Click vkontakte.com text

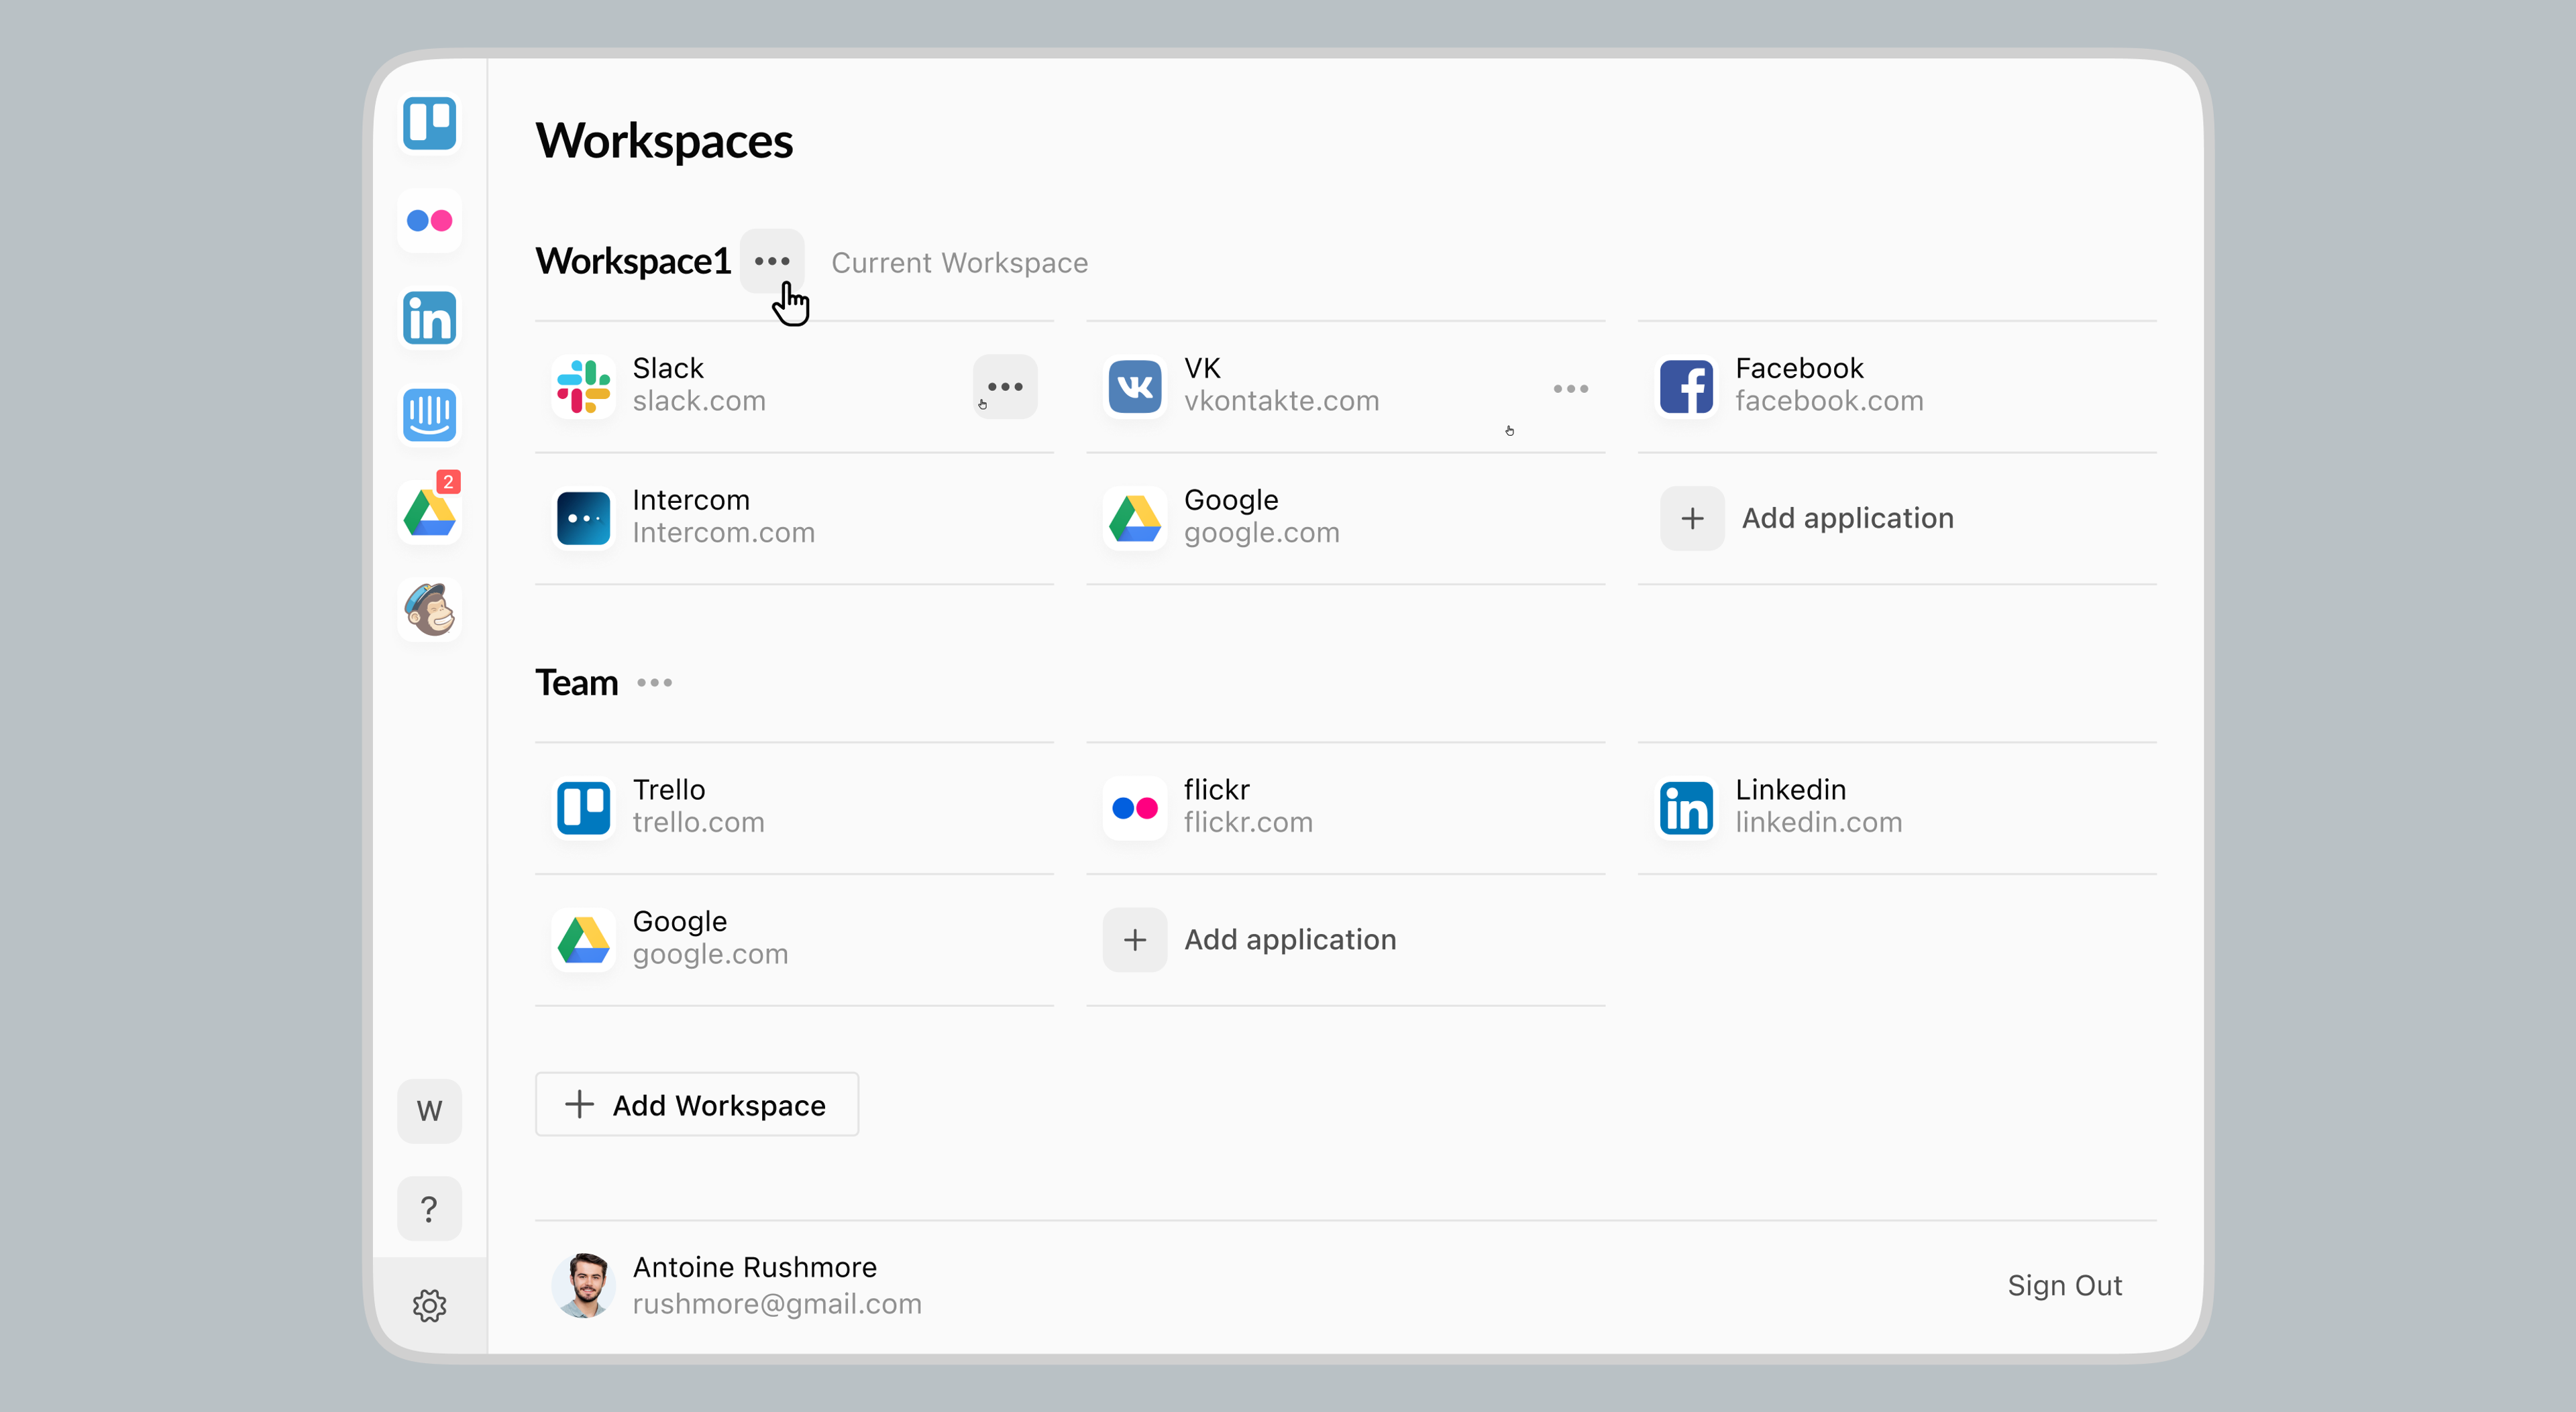[x=1281, y=402]
